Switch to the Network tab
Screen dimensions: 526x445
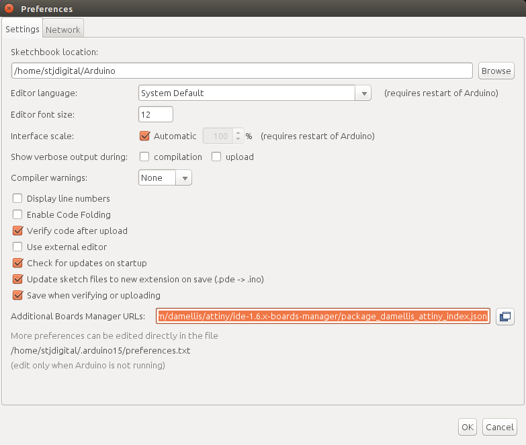click(x=63, y=30)
